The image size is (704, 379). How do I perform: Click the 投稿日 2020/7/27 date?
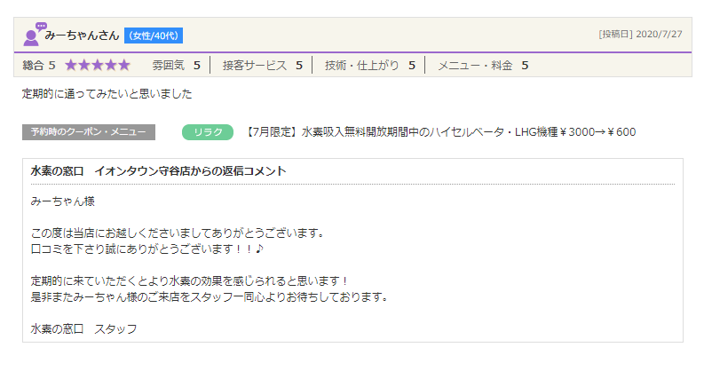click(x=640, y=34)
